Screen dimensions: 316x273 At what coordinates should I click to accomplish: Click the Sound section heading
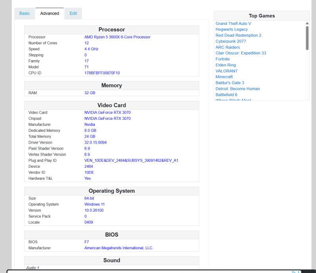112,260
